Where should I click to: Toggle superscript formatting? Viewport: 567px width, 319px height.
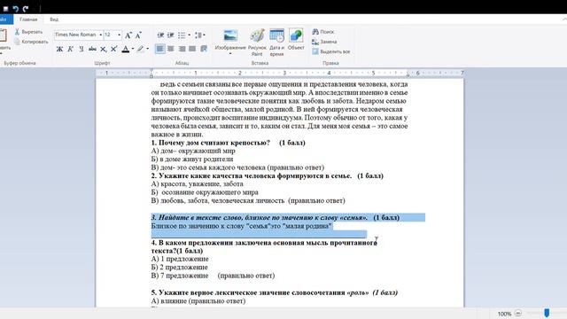[114, 49]
